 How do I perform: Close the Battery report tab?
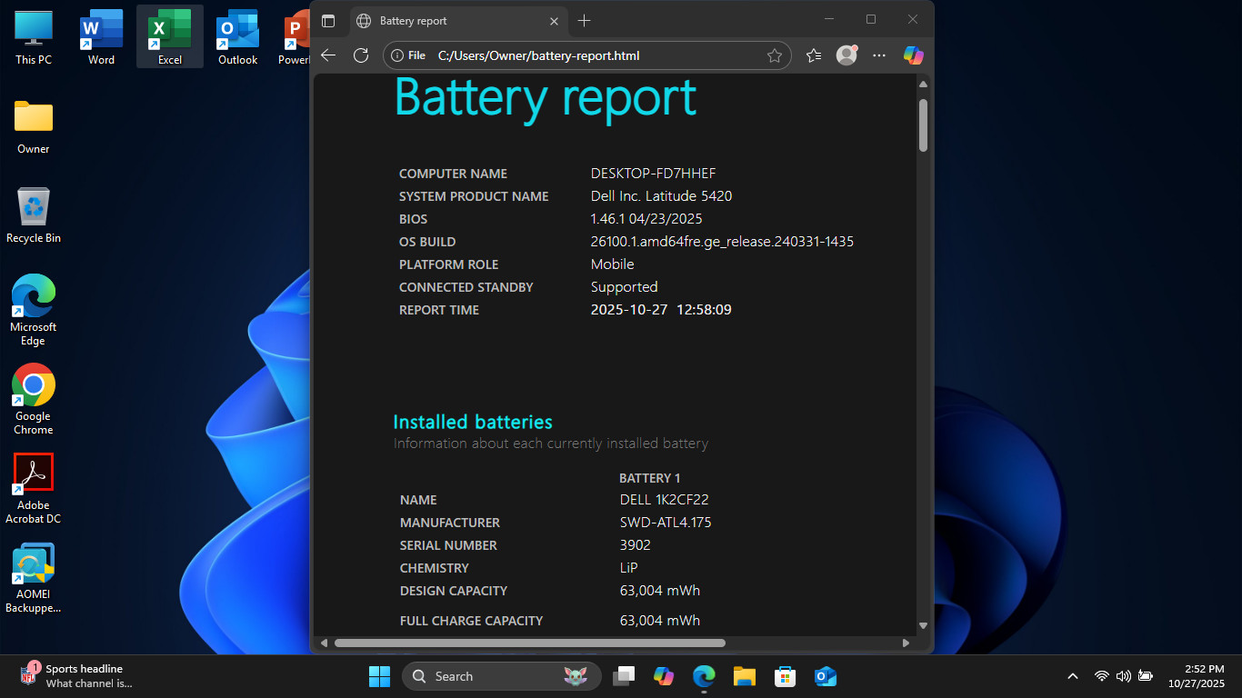pos(555,20)
